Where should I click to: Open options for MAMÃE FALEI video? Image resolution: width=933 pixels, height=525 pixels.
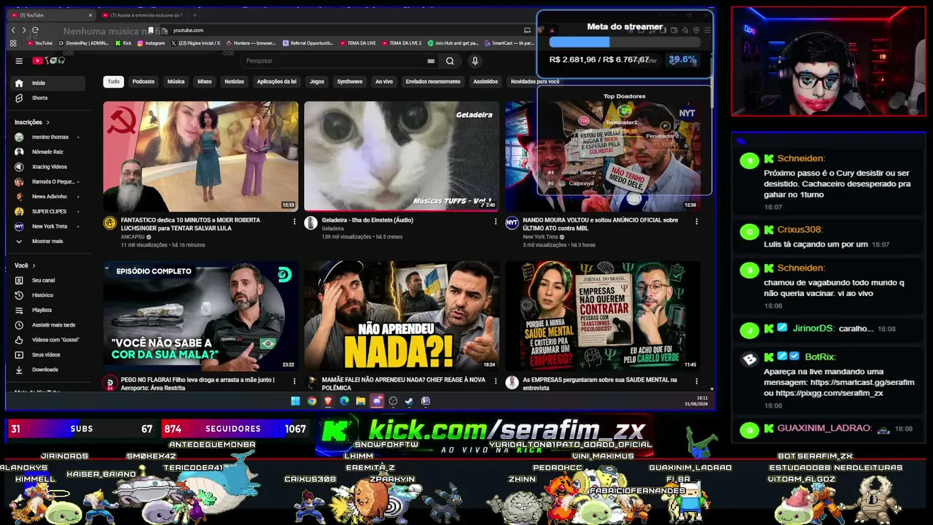(x=496, y=381)
